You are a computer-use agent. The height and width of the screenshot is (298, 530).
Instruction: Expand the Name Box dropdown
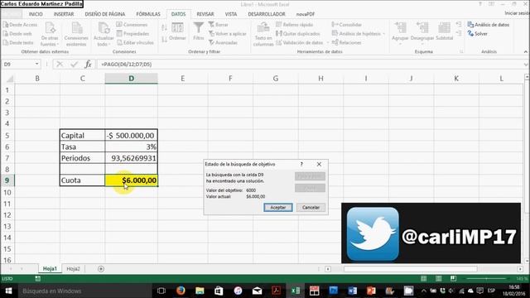click(36, 65)
